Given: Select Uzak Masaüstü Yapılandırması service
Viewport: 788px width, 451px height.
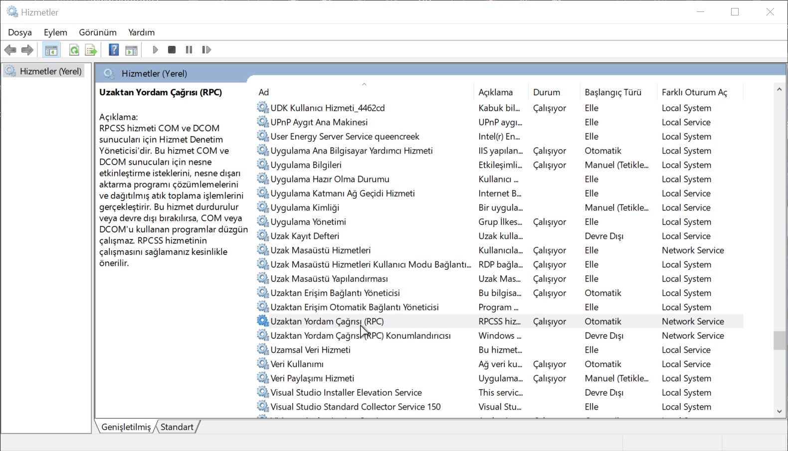Looking at the screenshot, I should click(x=329, y=278).
